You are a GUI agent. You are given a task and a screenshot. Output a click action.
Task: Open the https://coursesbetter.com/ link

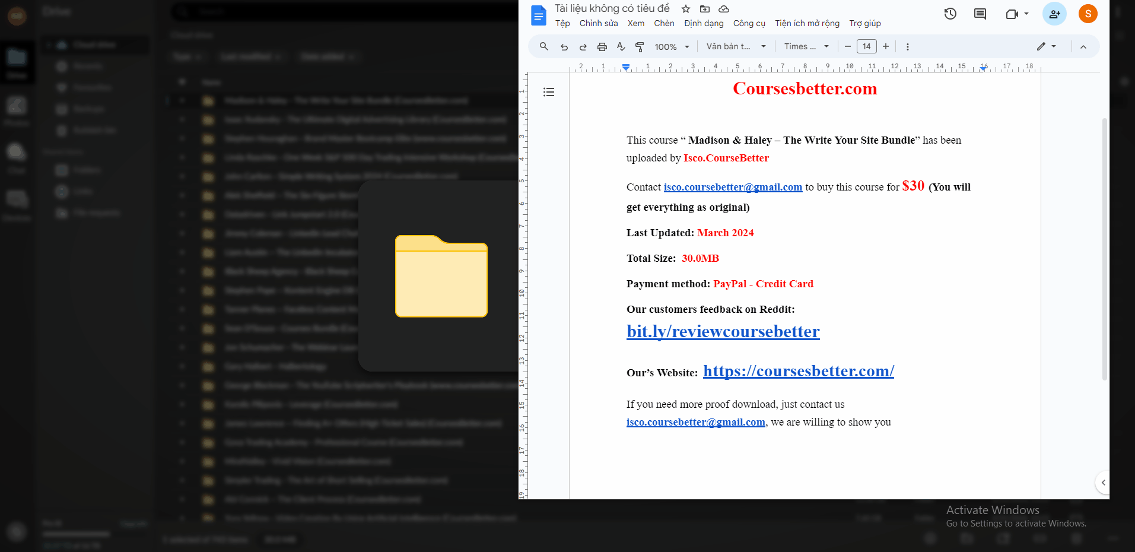[799, 371]
